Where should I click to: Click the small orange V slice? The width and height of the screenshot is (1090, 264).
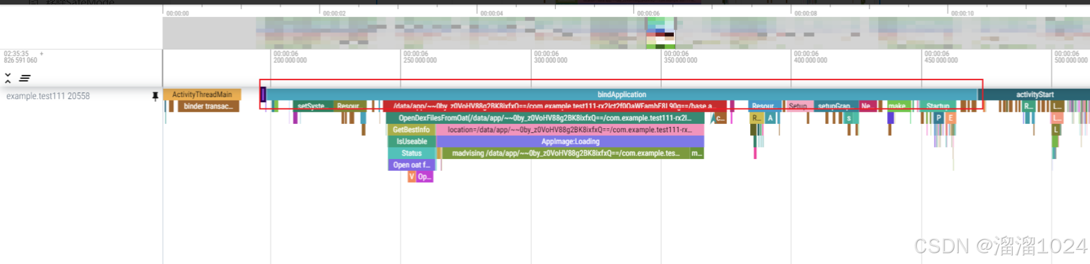tap(411, 177)
